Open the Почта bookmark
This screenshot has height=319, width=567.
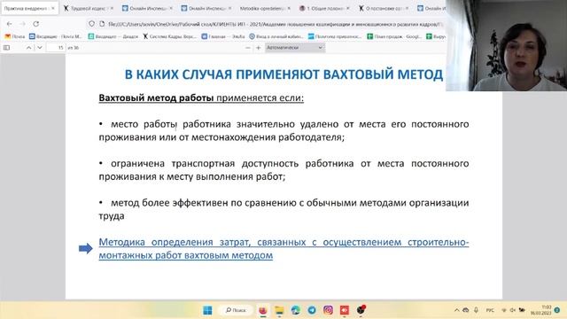15,36
